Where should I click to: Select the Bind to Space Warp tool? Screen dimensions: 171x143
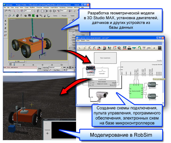click(22, 11)
